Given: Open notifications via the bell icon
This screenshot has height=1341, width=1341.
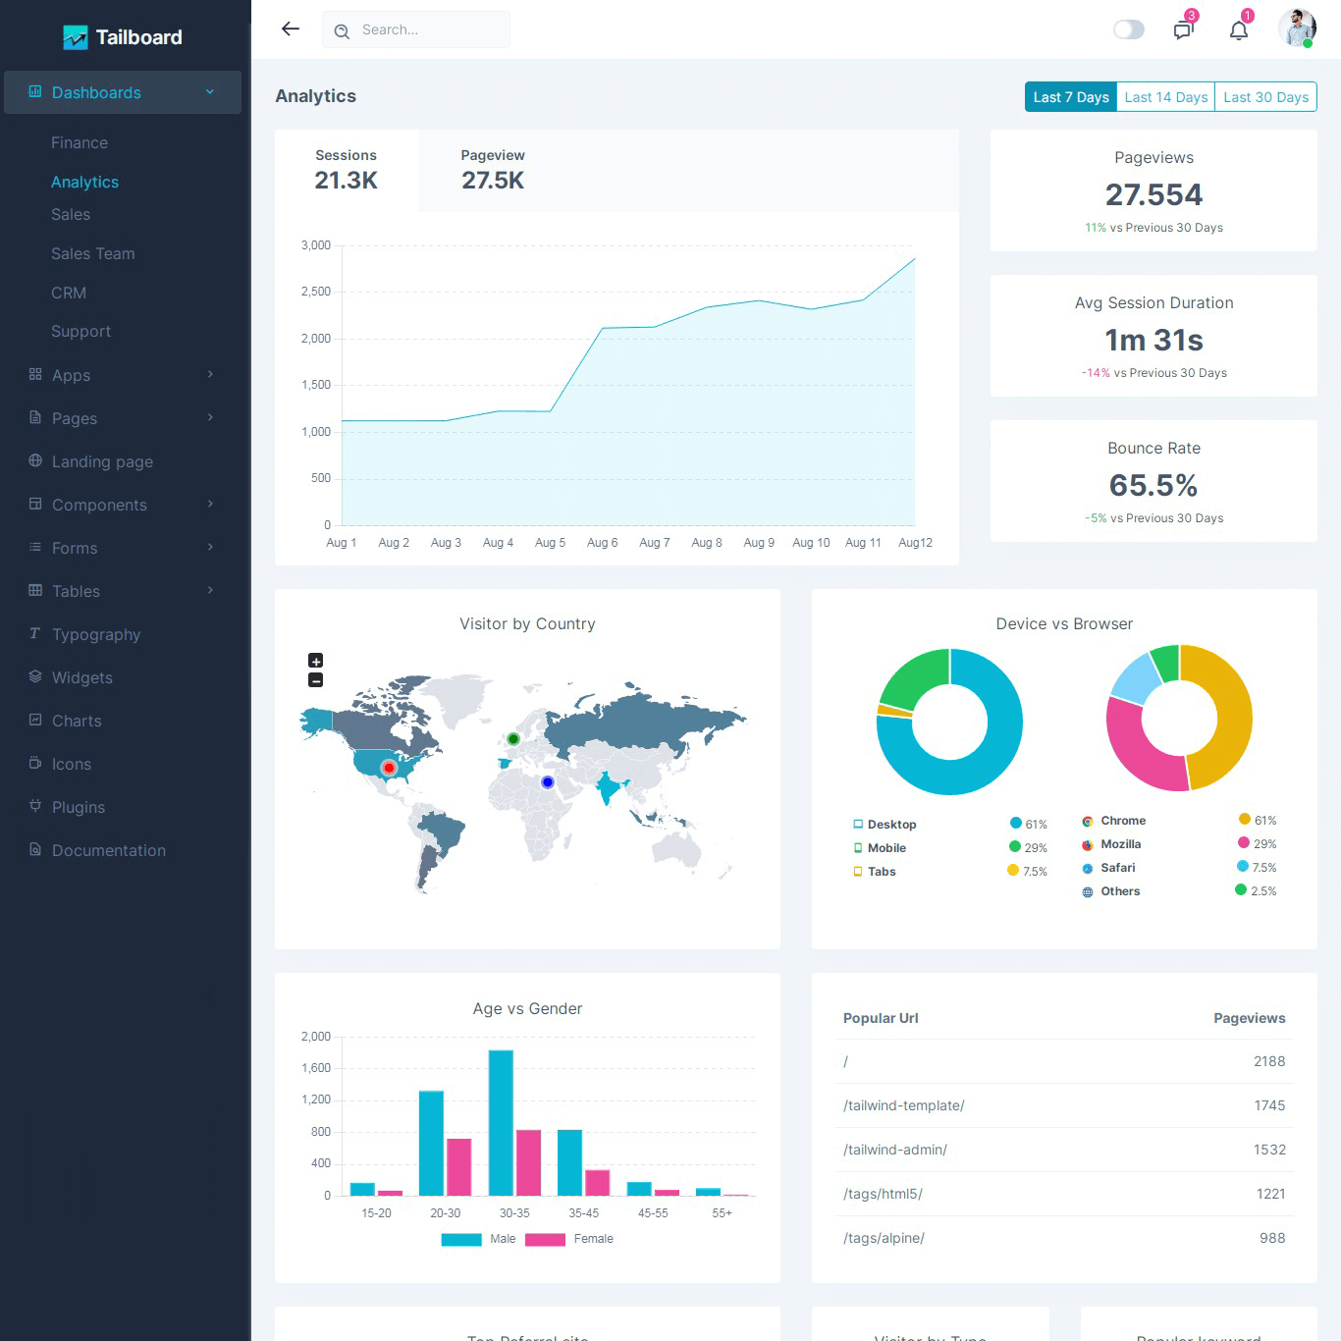Looking at the screenshot, I should click(1238, 29).
